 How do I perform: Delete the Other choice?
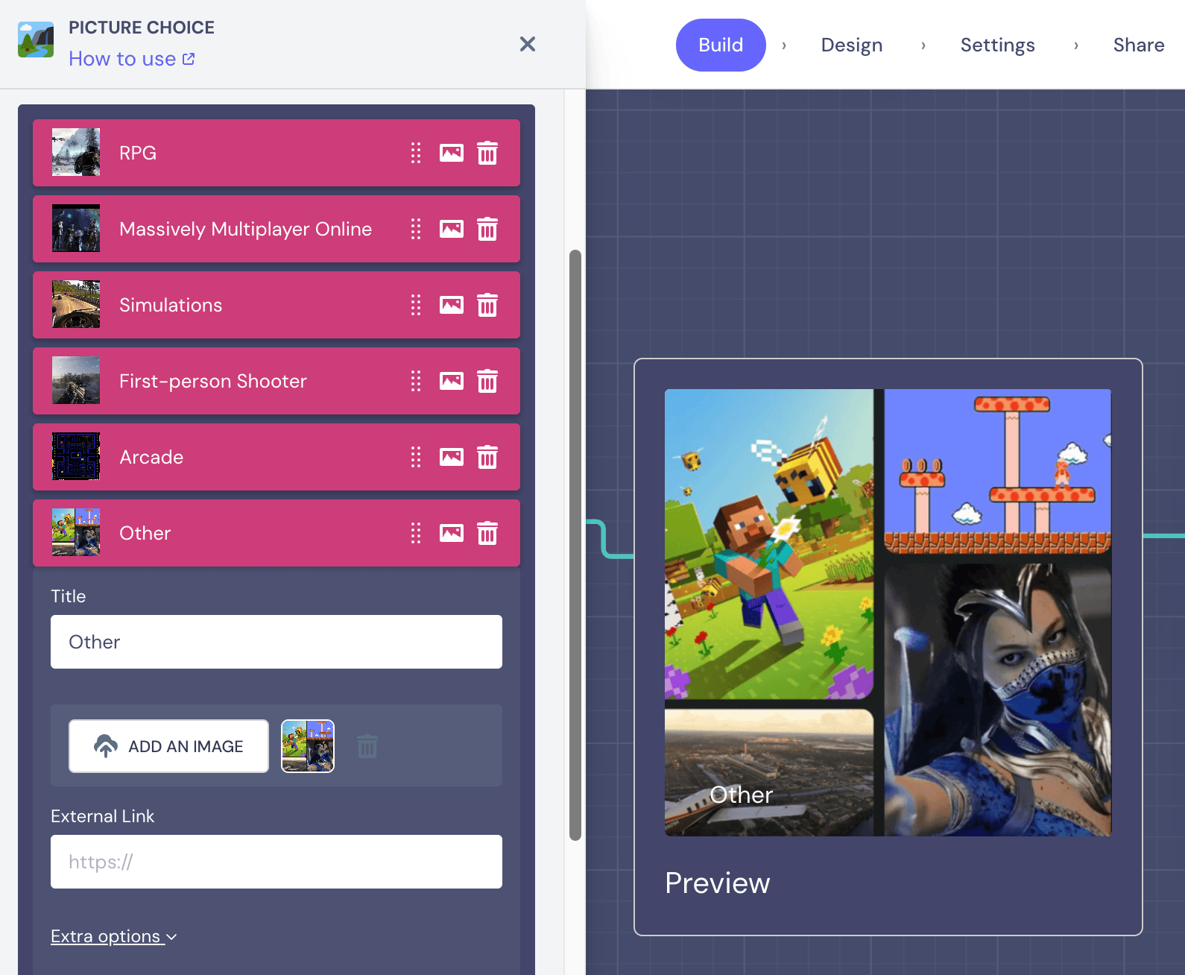pos(487,533)
